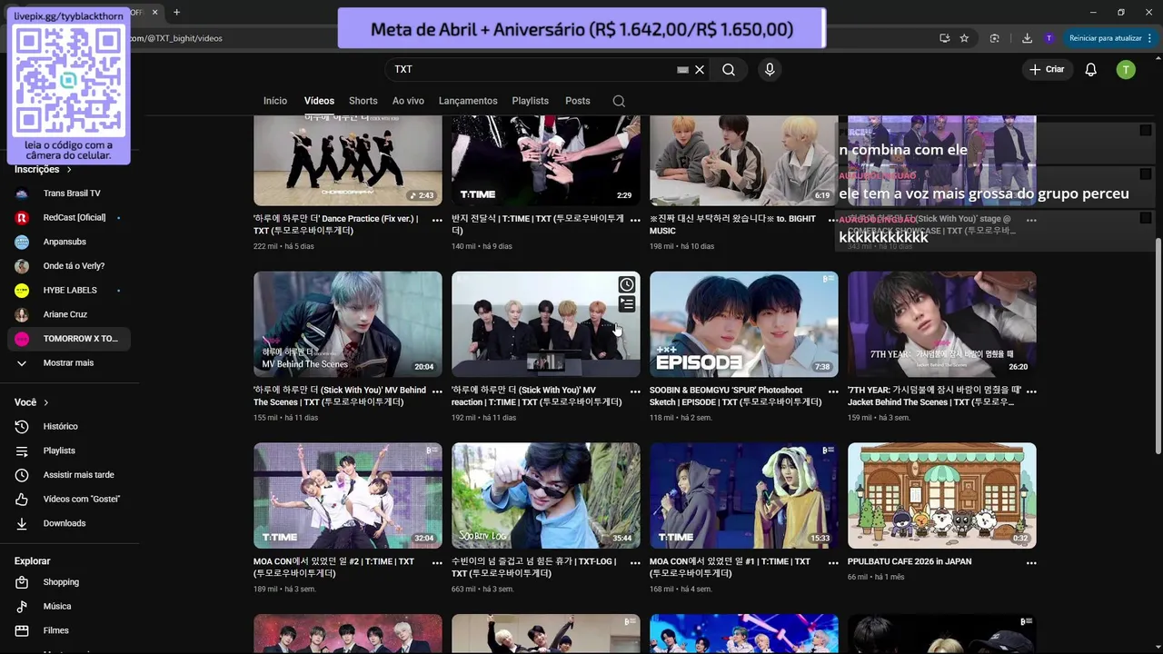The image size is (1163, 654).
Task: Open TOMORROW X TOGETHER subscription
Action: pyautogui.click(x=69, y=339)
